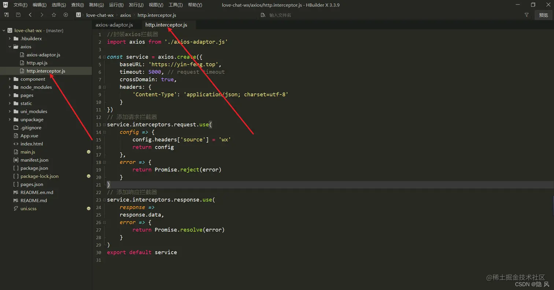Click the love-chat-wx breadcrumb segment

coord(100,15)
